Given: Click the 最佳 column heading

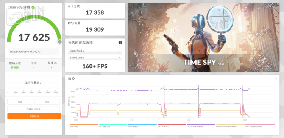Looking at the screenshot, I should point(50,63).
